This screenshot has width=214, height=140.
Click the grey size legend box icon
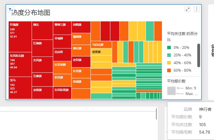click(x=171, y=91)
